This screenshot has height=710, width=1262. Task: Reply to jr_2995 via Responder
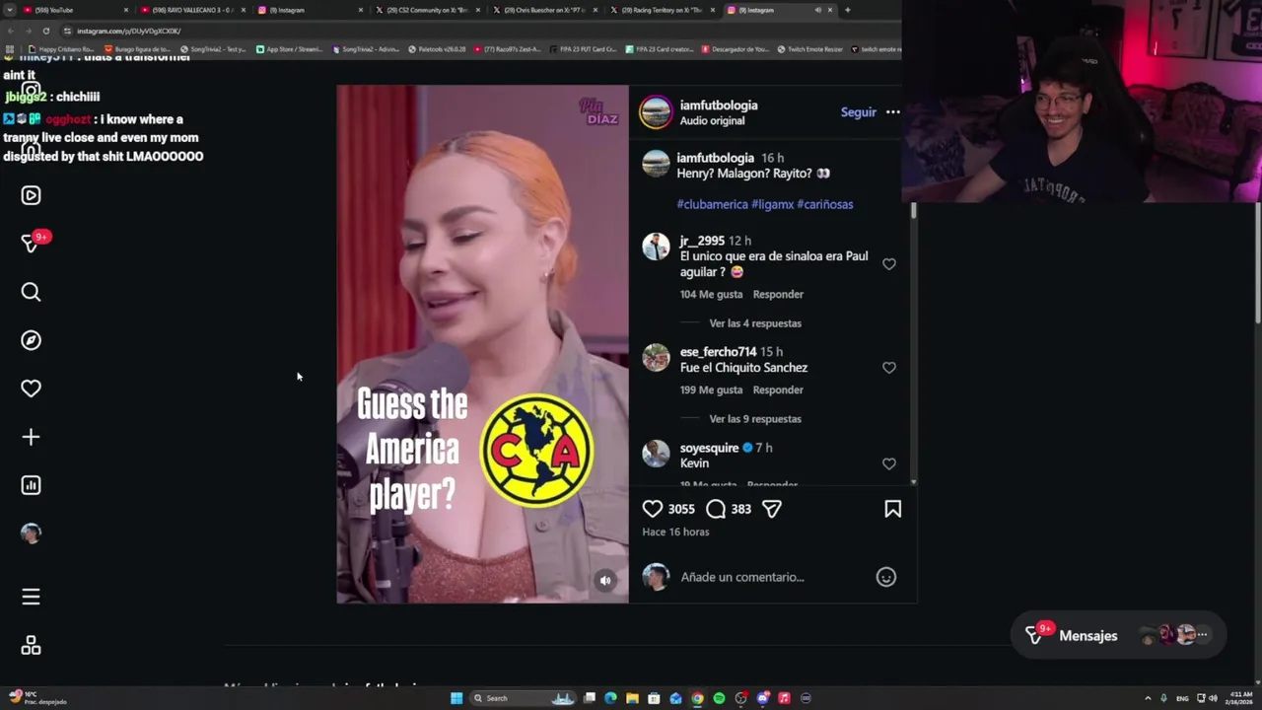coord(778,295)
